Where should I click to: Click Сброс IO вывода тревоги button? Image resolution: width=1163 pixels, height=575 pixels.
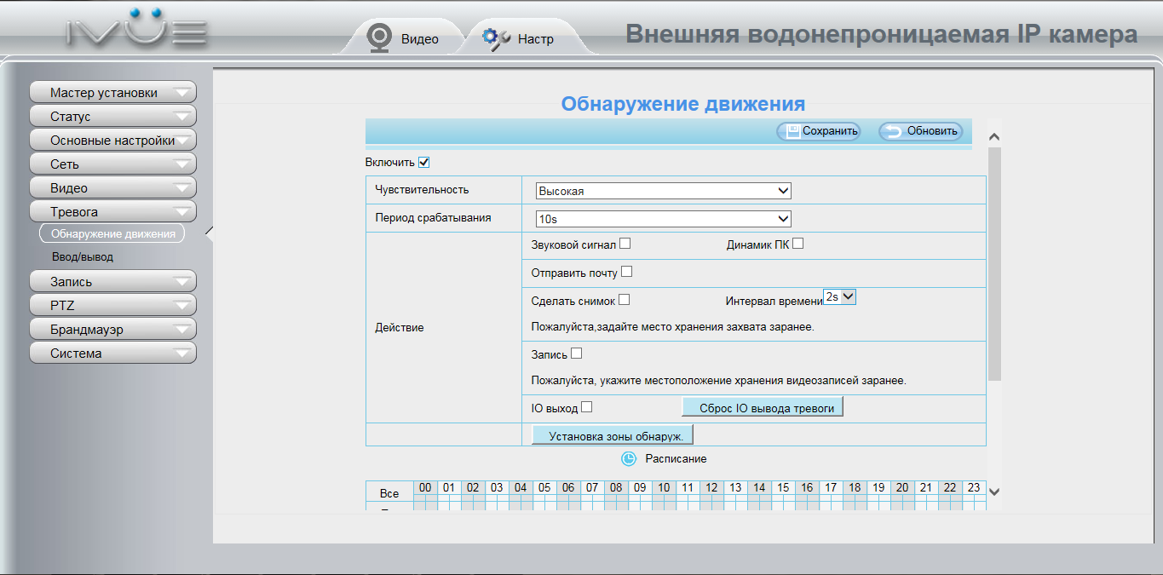tap(763, 408)
